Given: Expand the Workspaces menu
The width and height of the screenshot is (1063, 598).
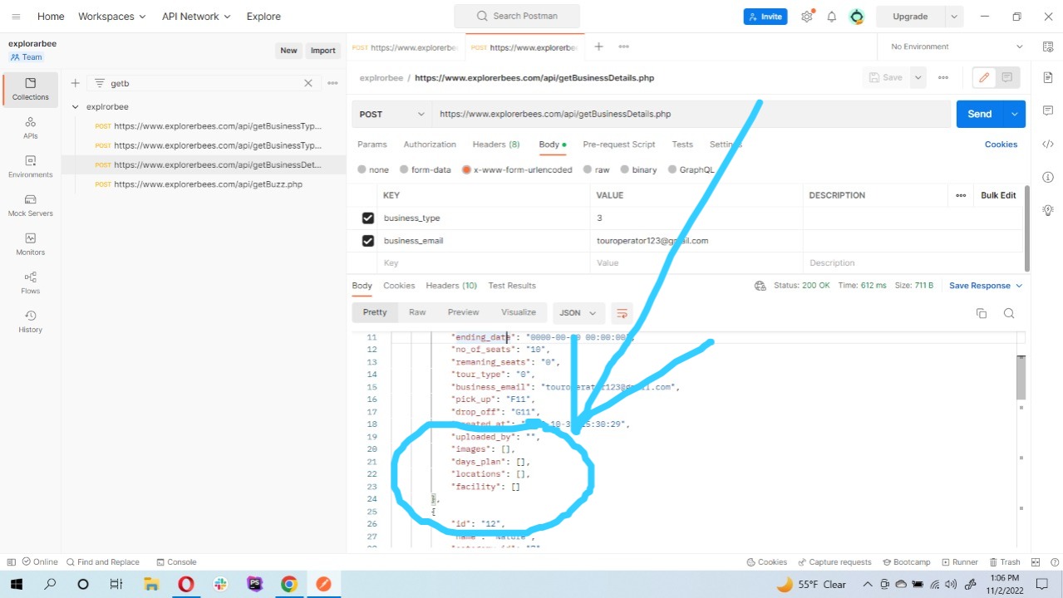Looking at the screenshot, I should coord(111,17).
